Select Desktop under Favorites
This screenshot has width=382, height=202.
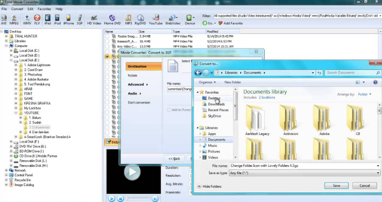tap(214, 98)
